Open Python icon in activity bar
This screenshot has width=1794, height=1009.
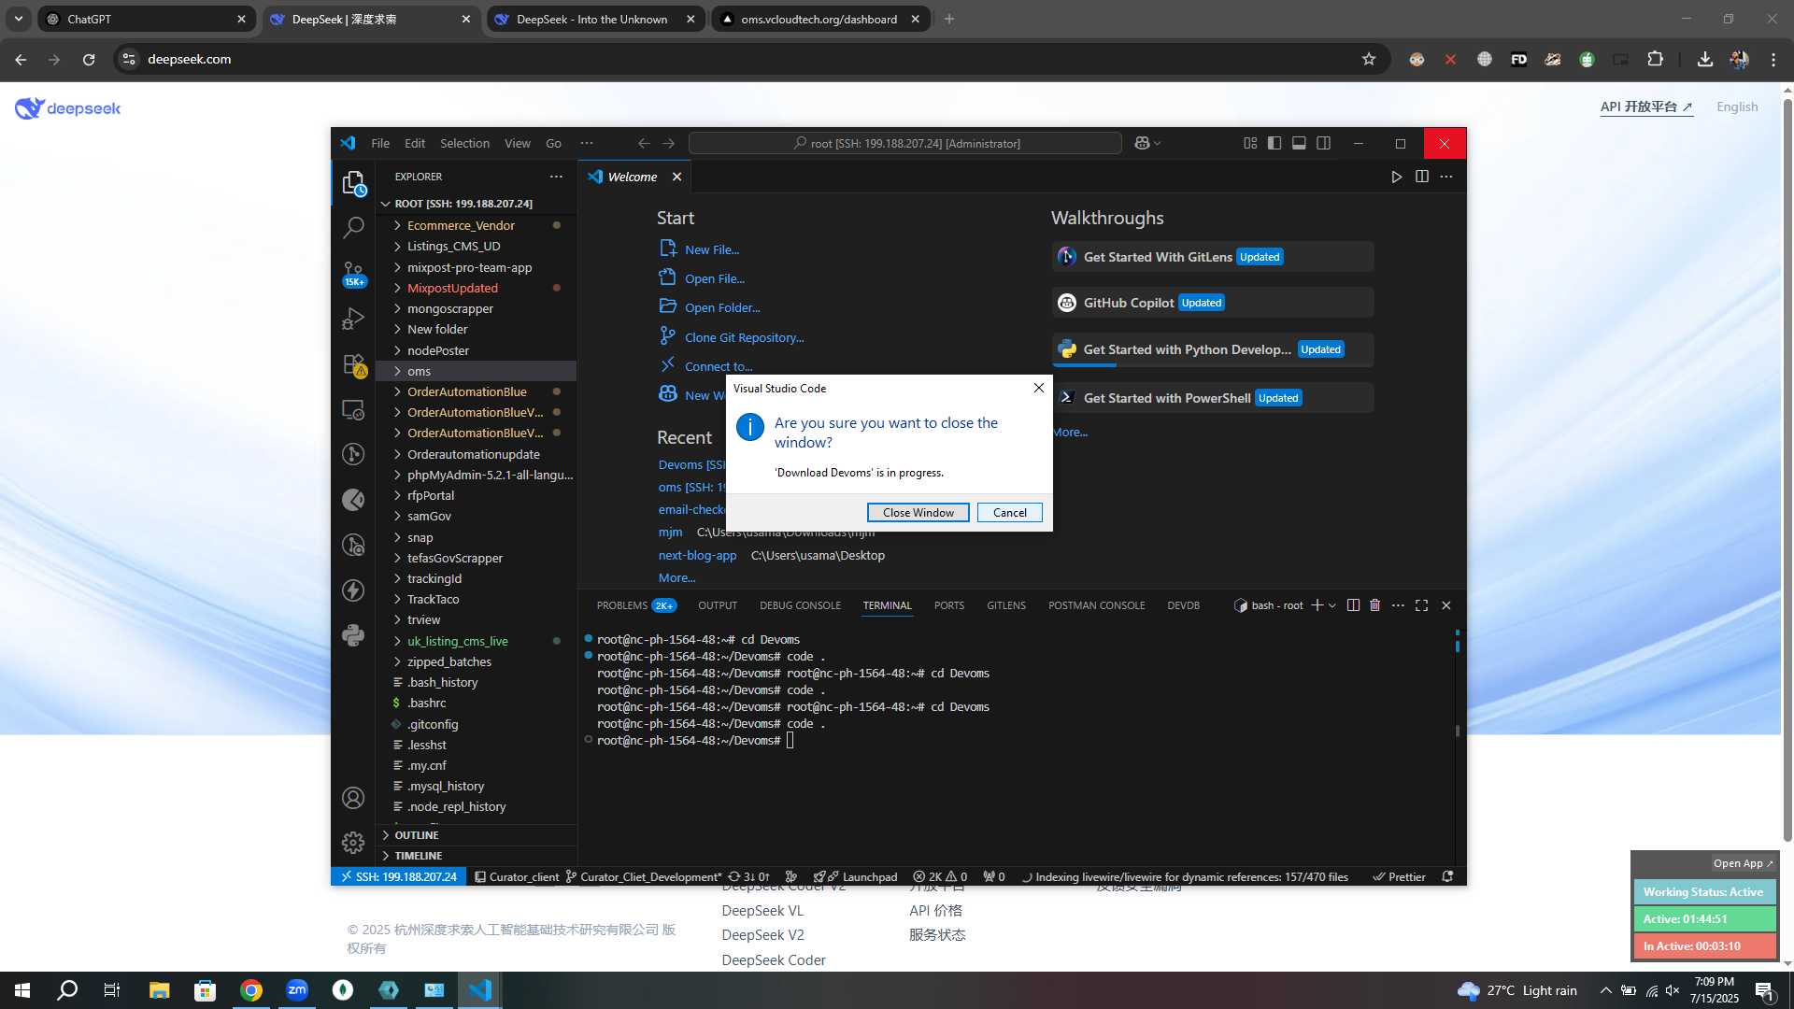click(353, 636)
